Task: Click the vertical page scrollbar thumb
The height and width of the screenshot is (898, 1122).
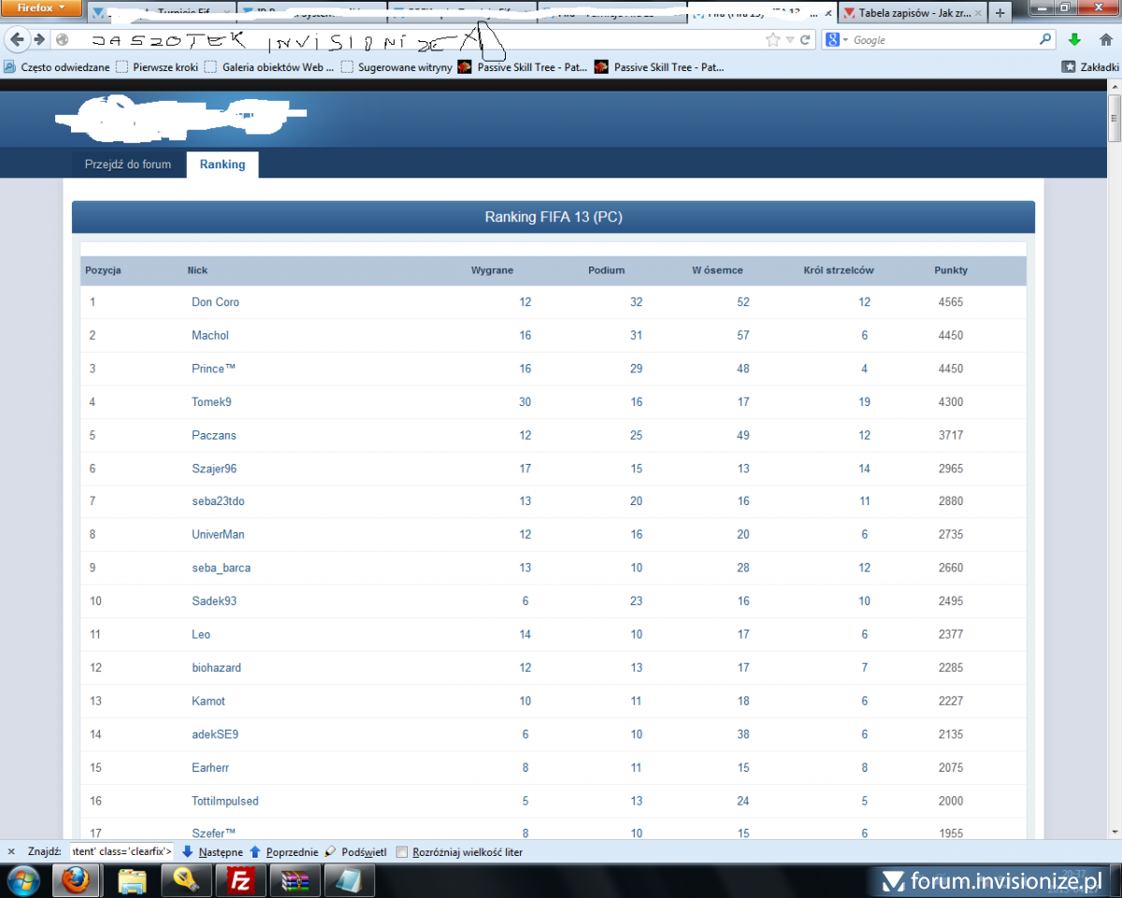Action: tap(1114, 117)
